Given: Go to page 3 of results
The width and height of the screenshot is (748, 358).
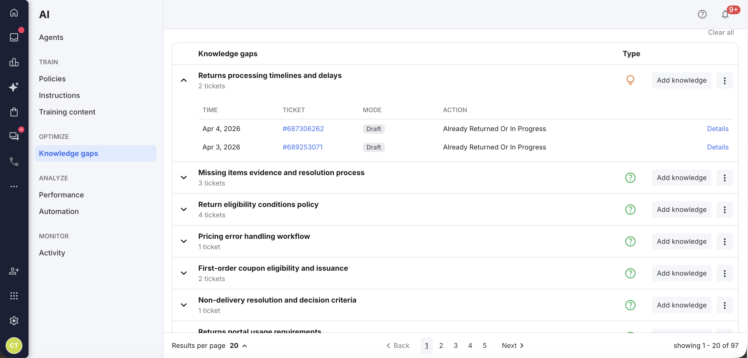Looking at the screenshot, I should point(455,346).
